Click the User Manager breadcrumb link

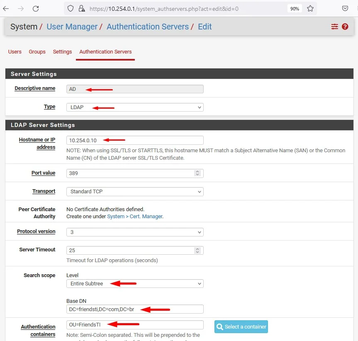tap(72, 27)
